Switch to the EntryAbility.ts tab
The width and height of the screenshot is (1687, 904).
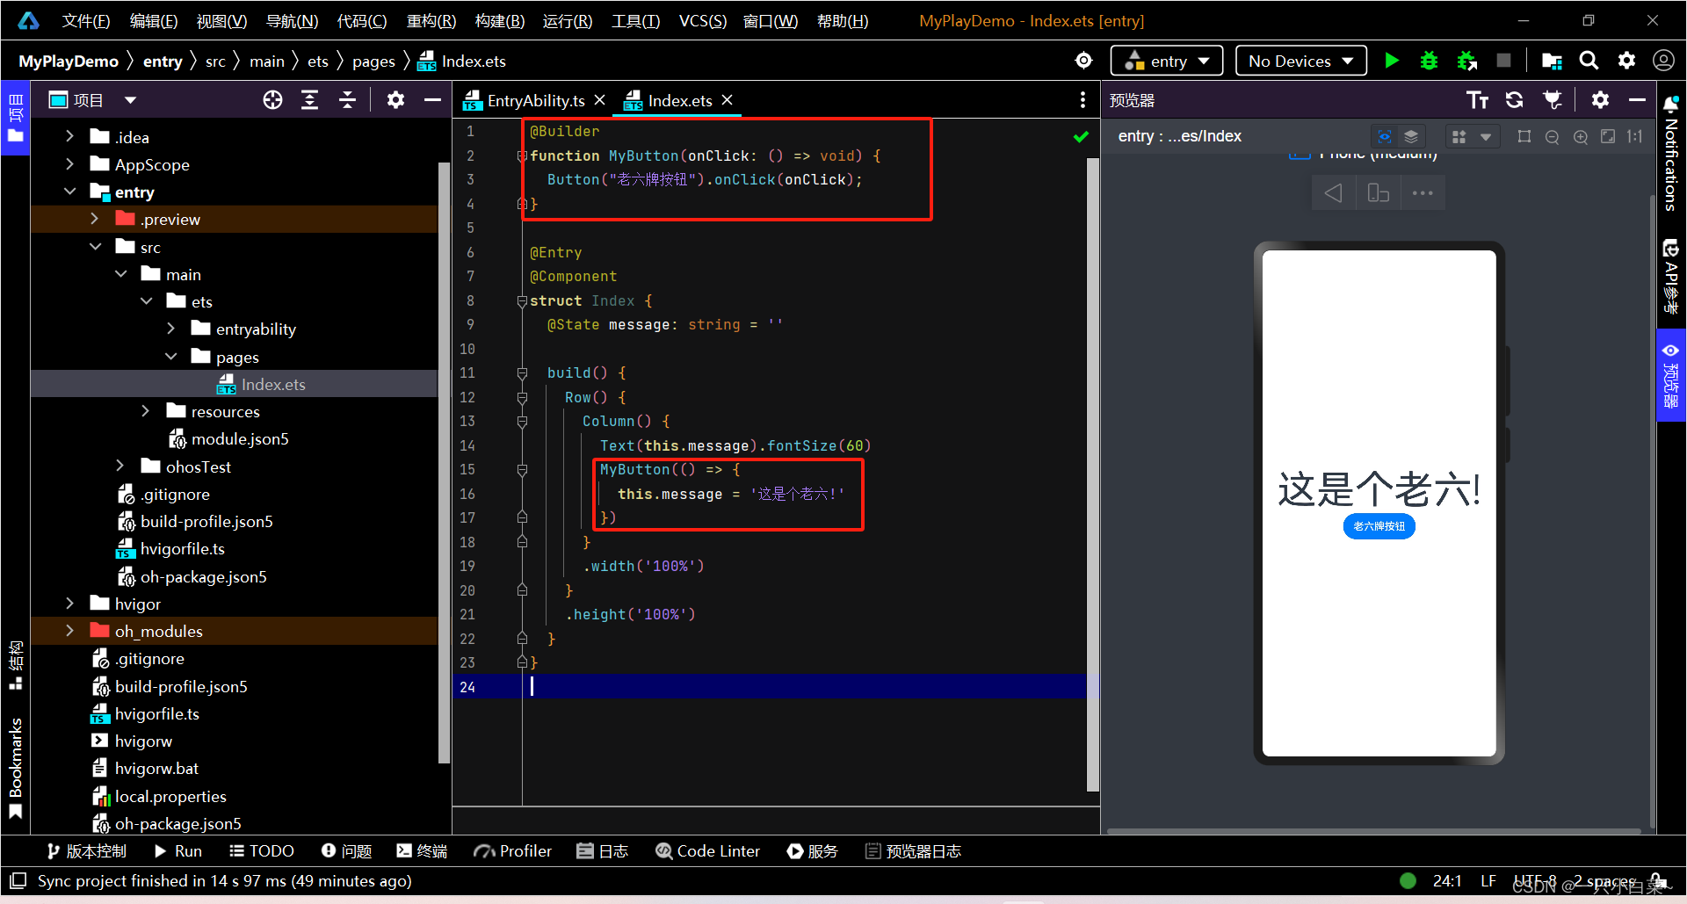pos(536,100)
